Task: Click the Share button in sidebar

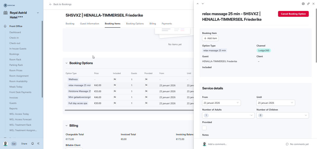Action: [x=24, y=144]
